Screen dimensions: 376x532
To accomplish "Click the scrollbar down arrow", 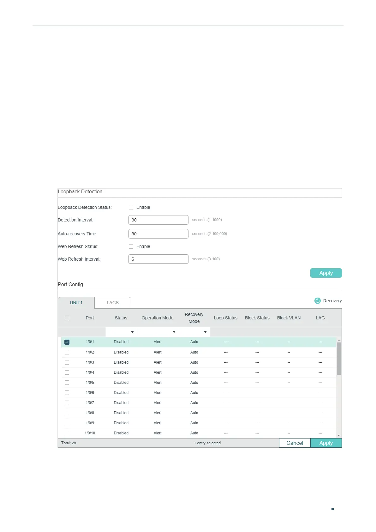I will point(339,435).
